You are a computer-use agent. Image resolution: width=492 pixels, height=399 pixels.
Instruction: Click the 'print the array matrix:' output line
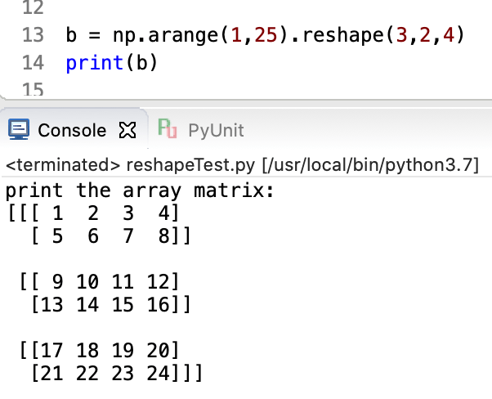click(139, 192)
